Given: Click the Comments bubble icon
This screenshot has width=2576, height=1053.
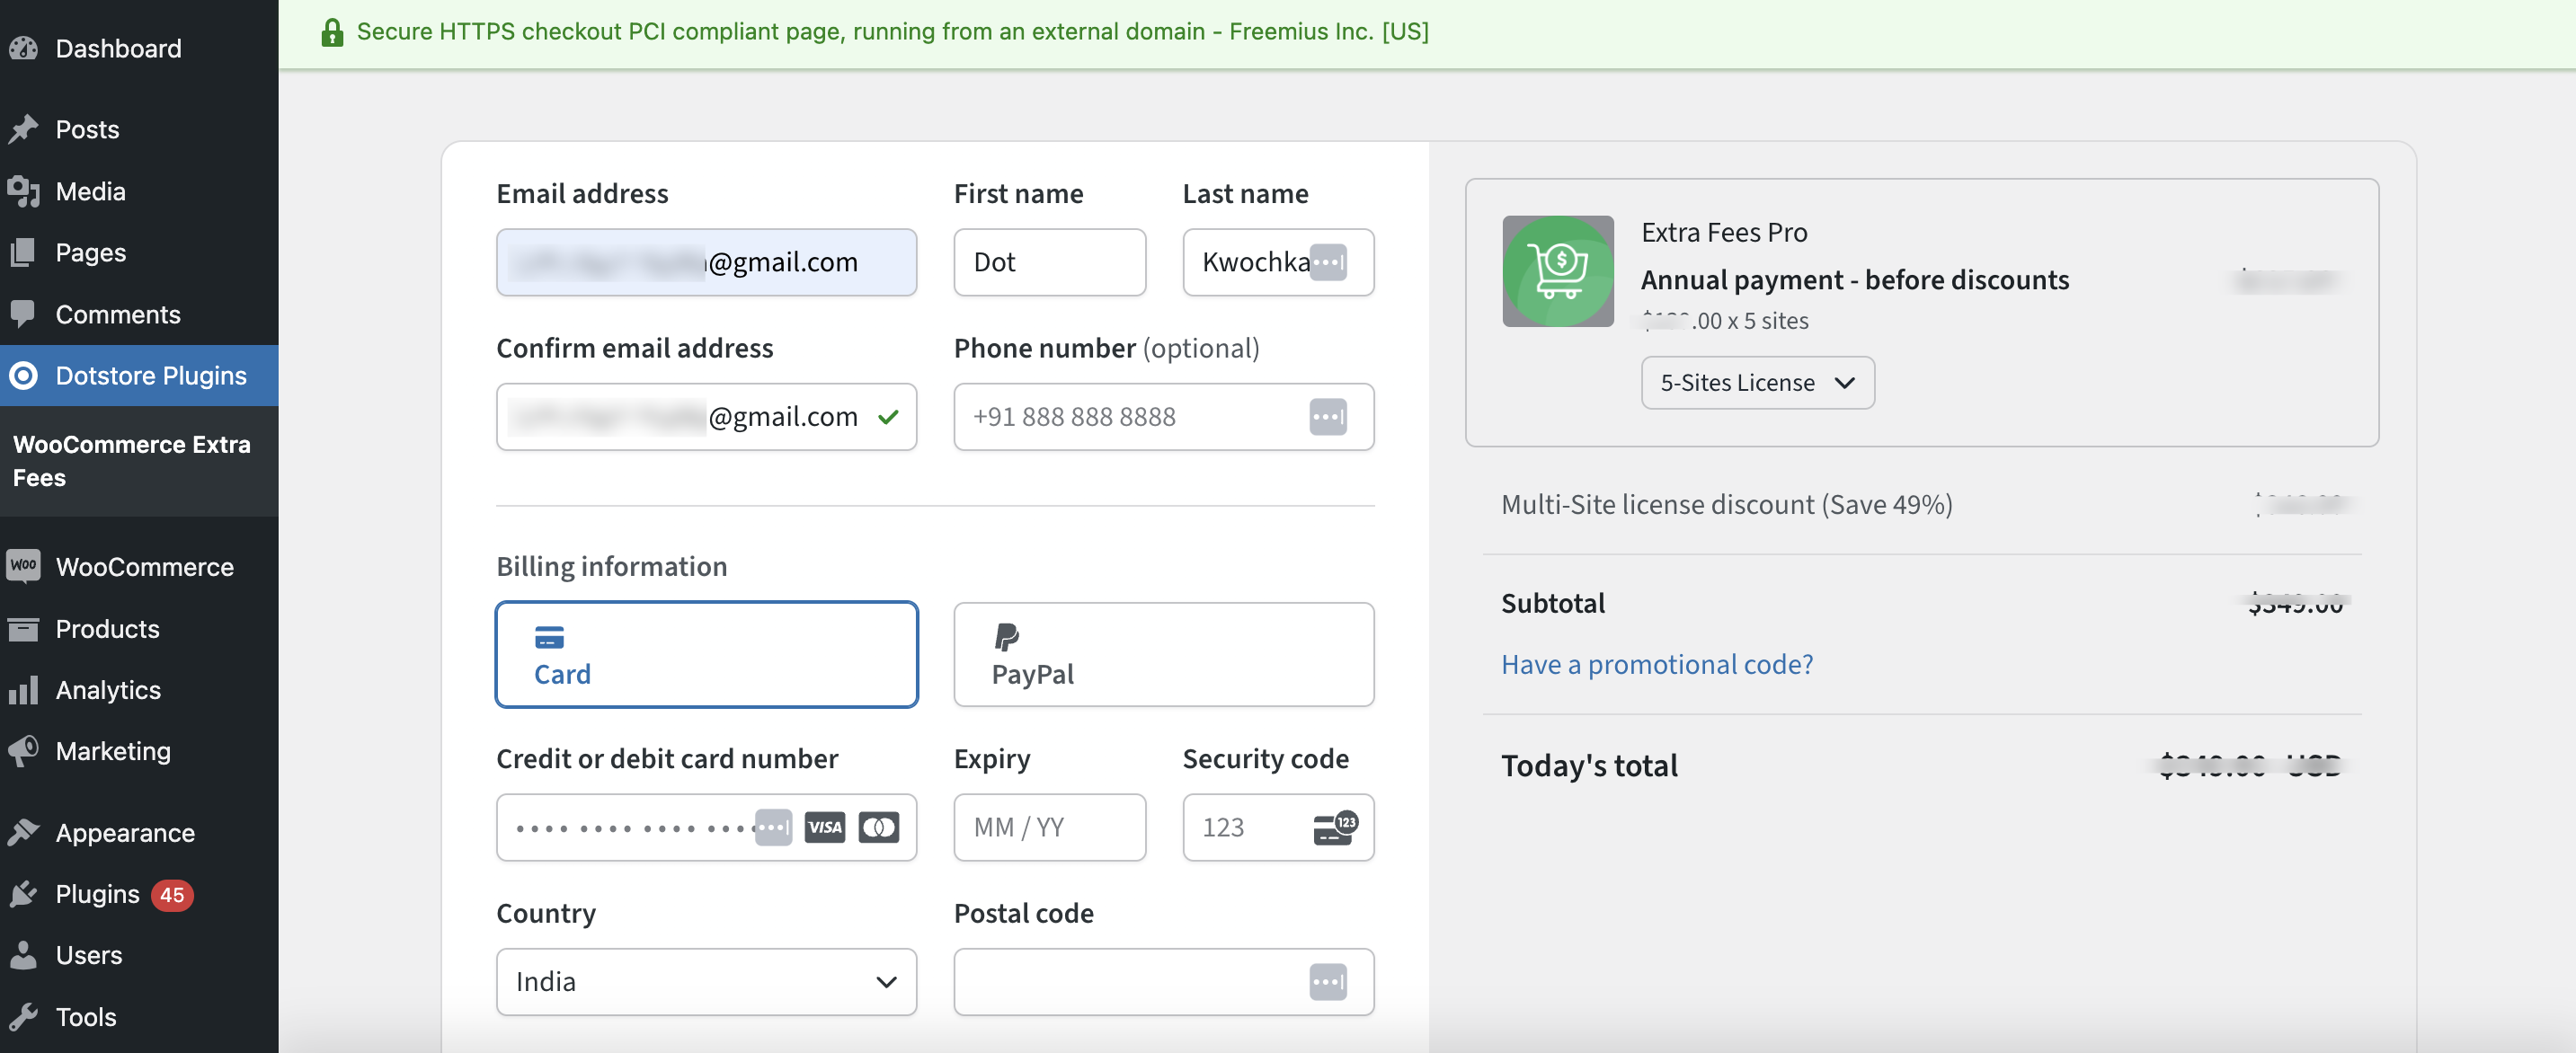Looking at the screenshot, I should click(x=23, y=314).
